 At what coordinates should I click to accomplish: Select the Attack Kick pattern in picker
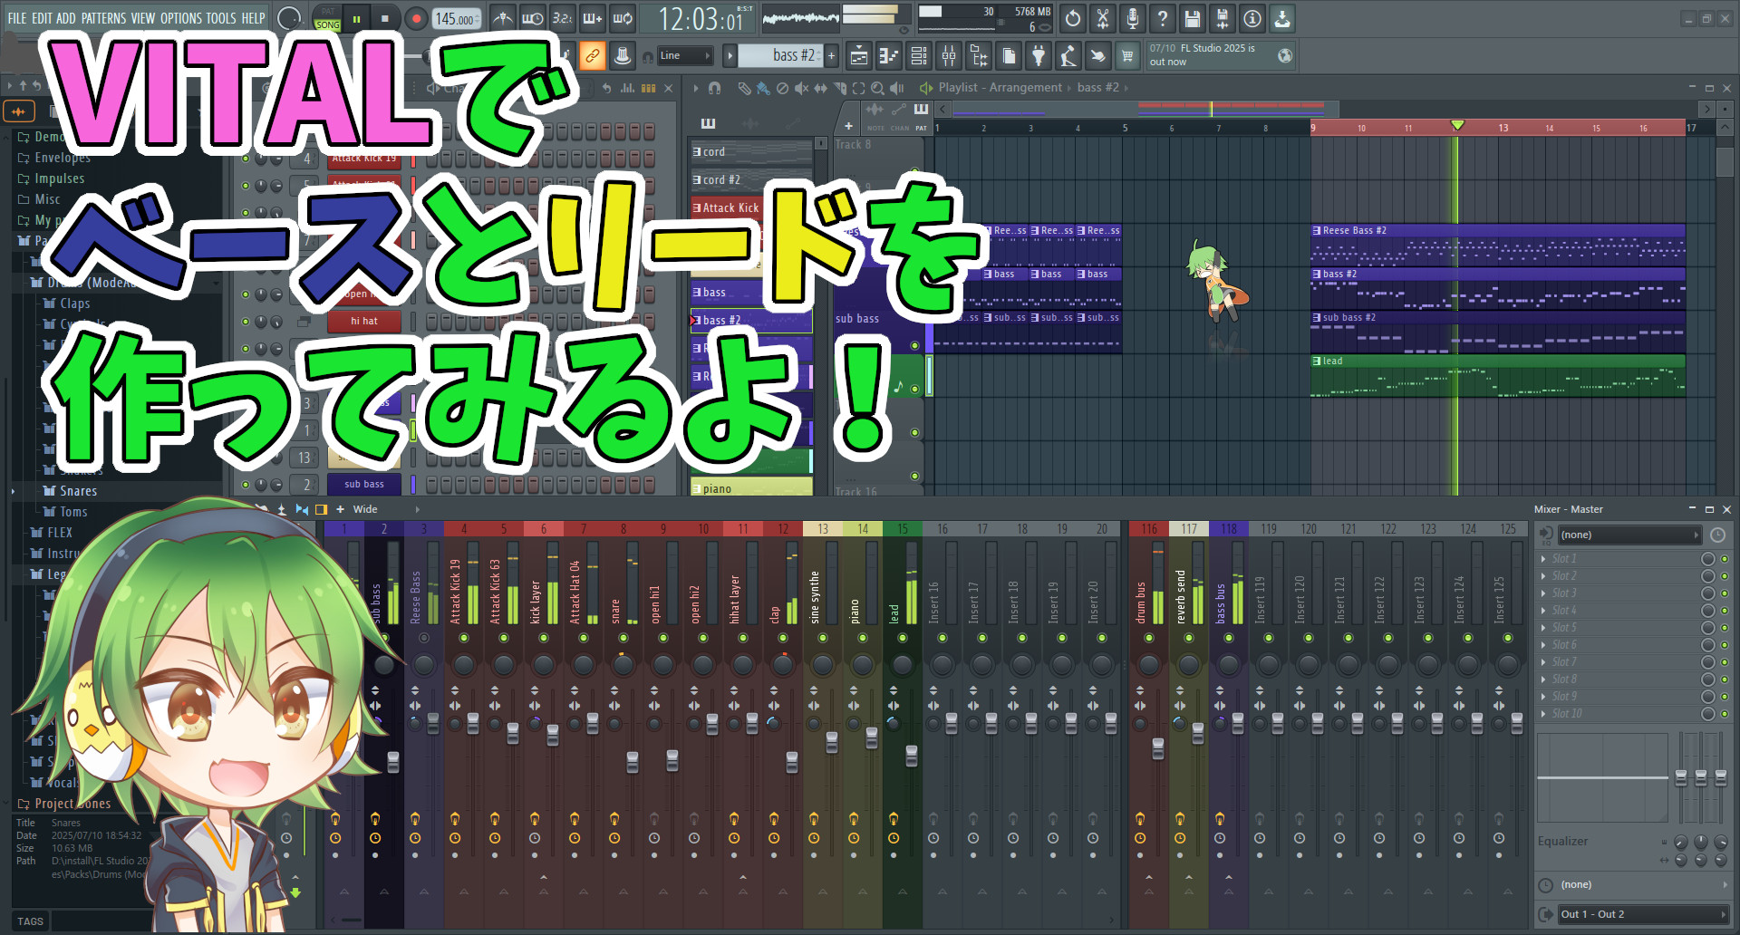729,207
